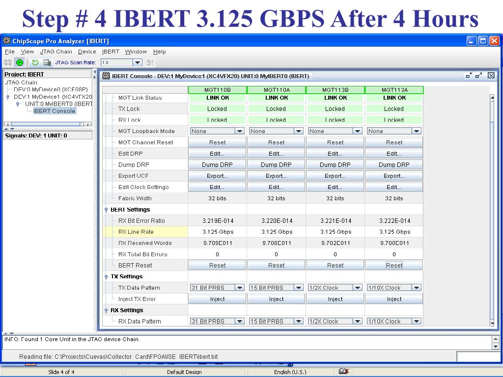
Task: Click Export UCF button for MGT110B
Action: [x=217, y=176]
